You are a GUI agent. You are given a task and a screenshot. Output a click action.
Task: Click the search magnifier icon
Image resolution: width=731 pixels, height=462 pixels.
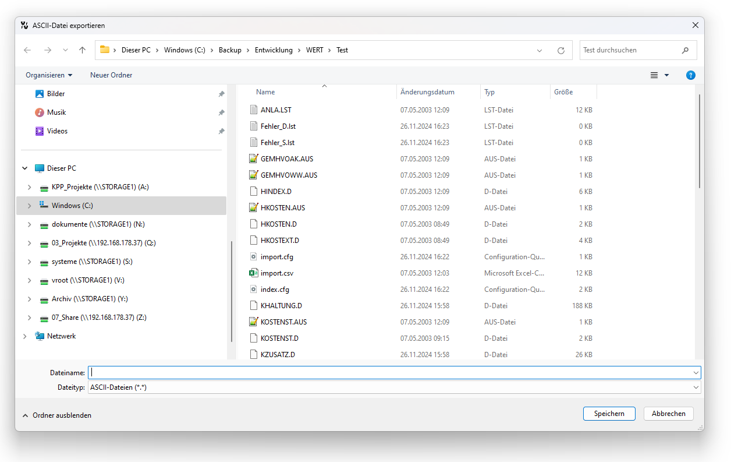pyautogui.click(x=685, y=51)
